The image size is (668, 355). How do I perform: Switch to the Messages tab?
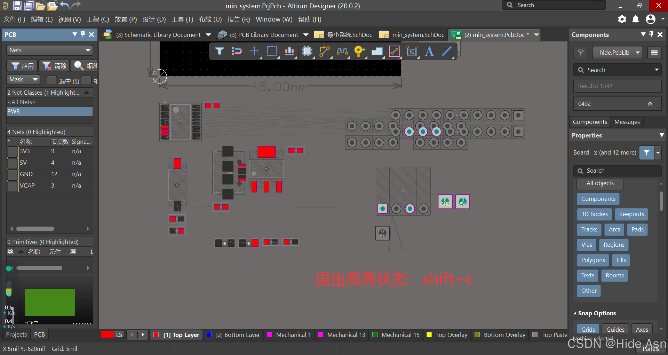(x=627, y=122)
